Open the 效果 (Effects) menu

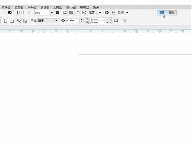click(6, 7)
